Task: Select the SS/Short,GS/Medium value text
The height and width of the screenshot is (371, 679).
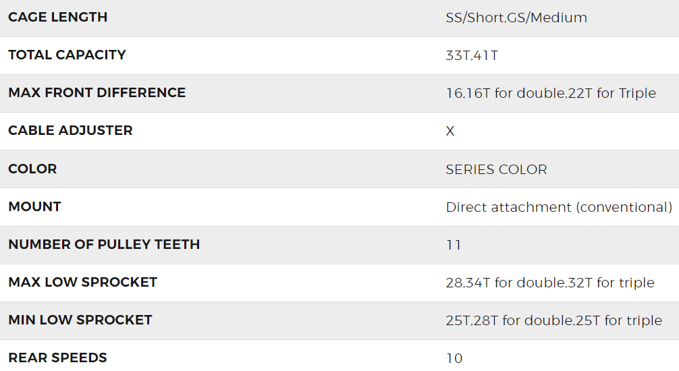Action: [x=516, y=18]
